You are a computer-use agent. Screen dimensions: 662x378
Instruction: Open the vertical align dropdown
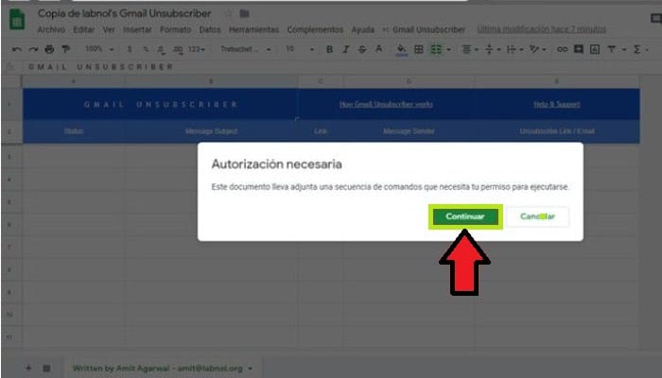(x=493, y=50)
